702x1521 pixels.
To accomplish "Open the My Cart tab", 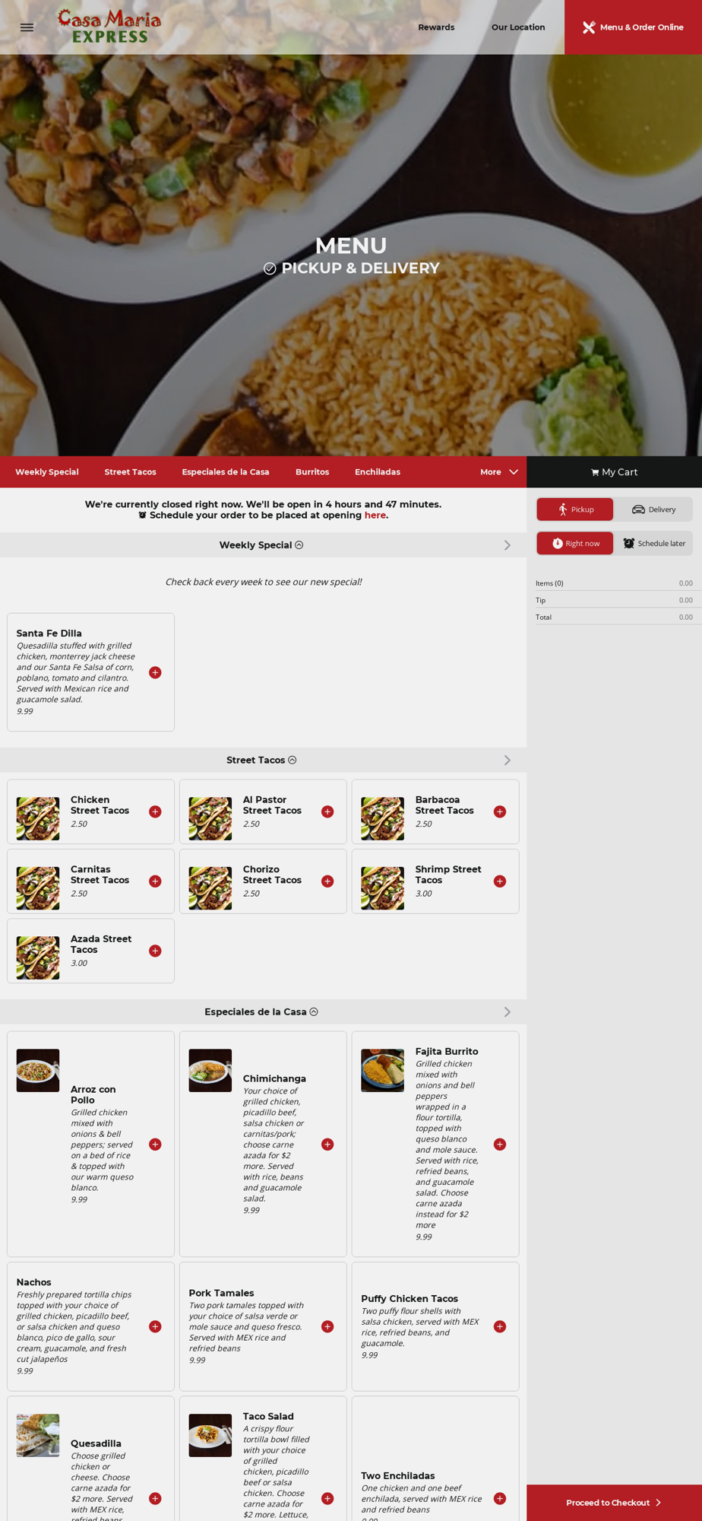I will click(x=614, y=472).
